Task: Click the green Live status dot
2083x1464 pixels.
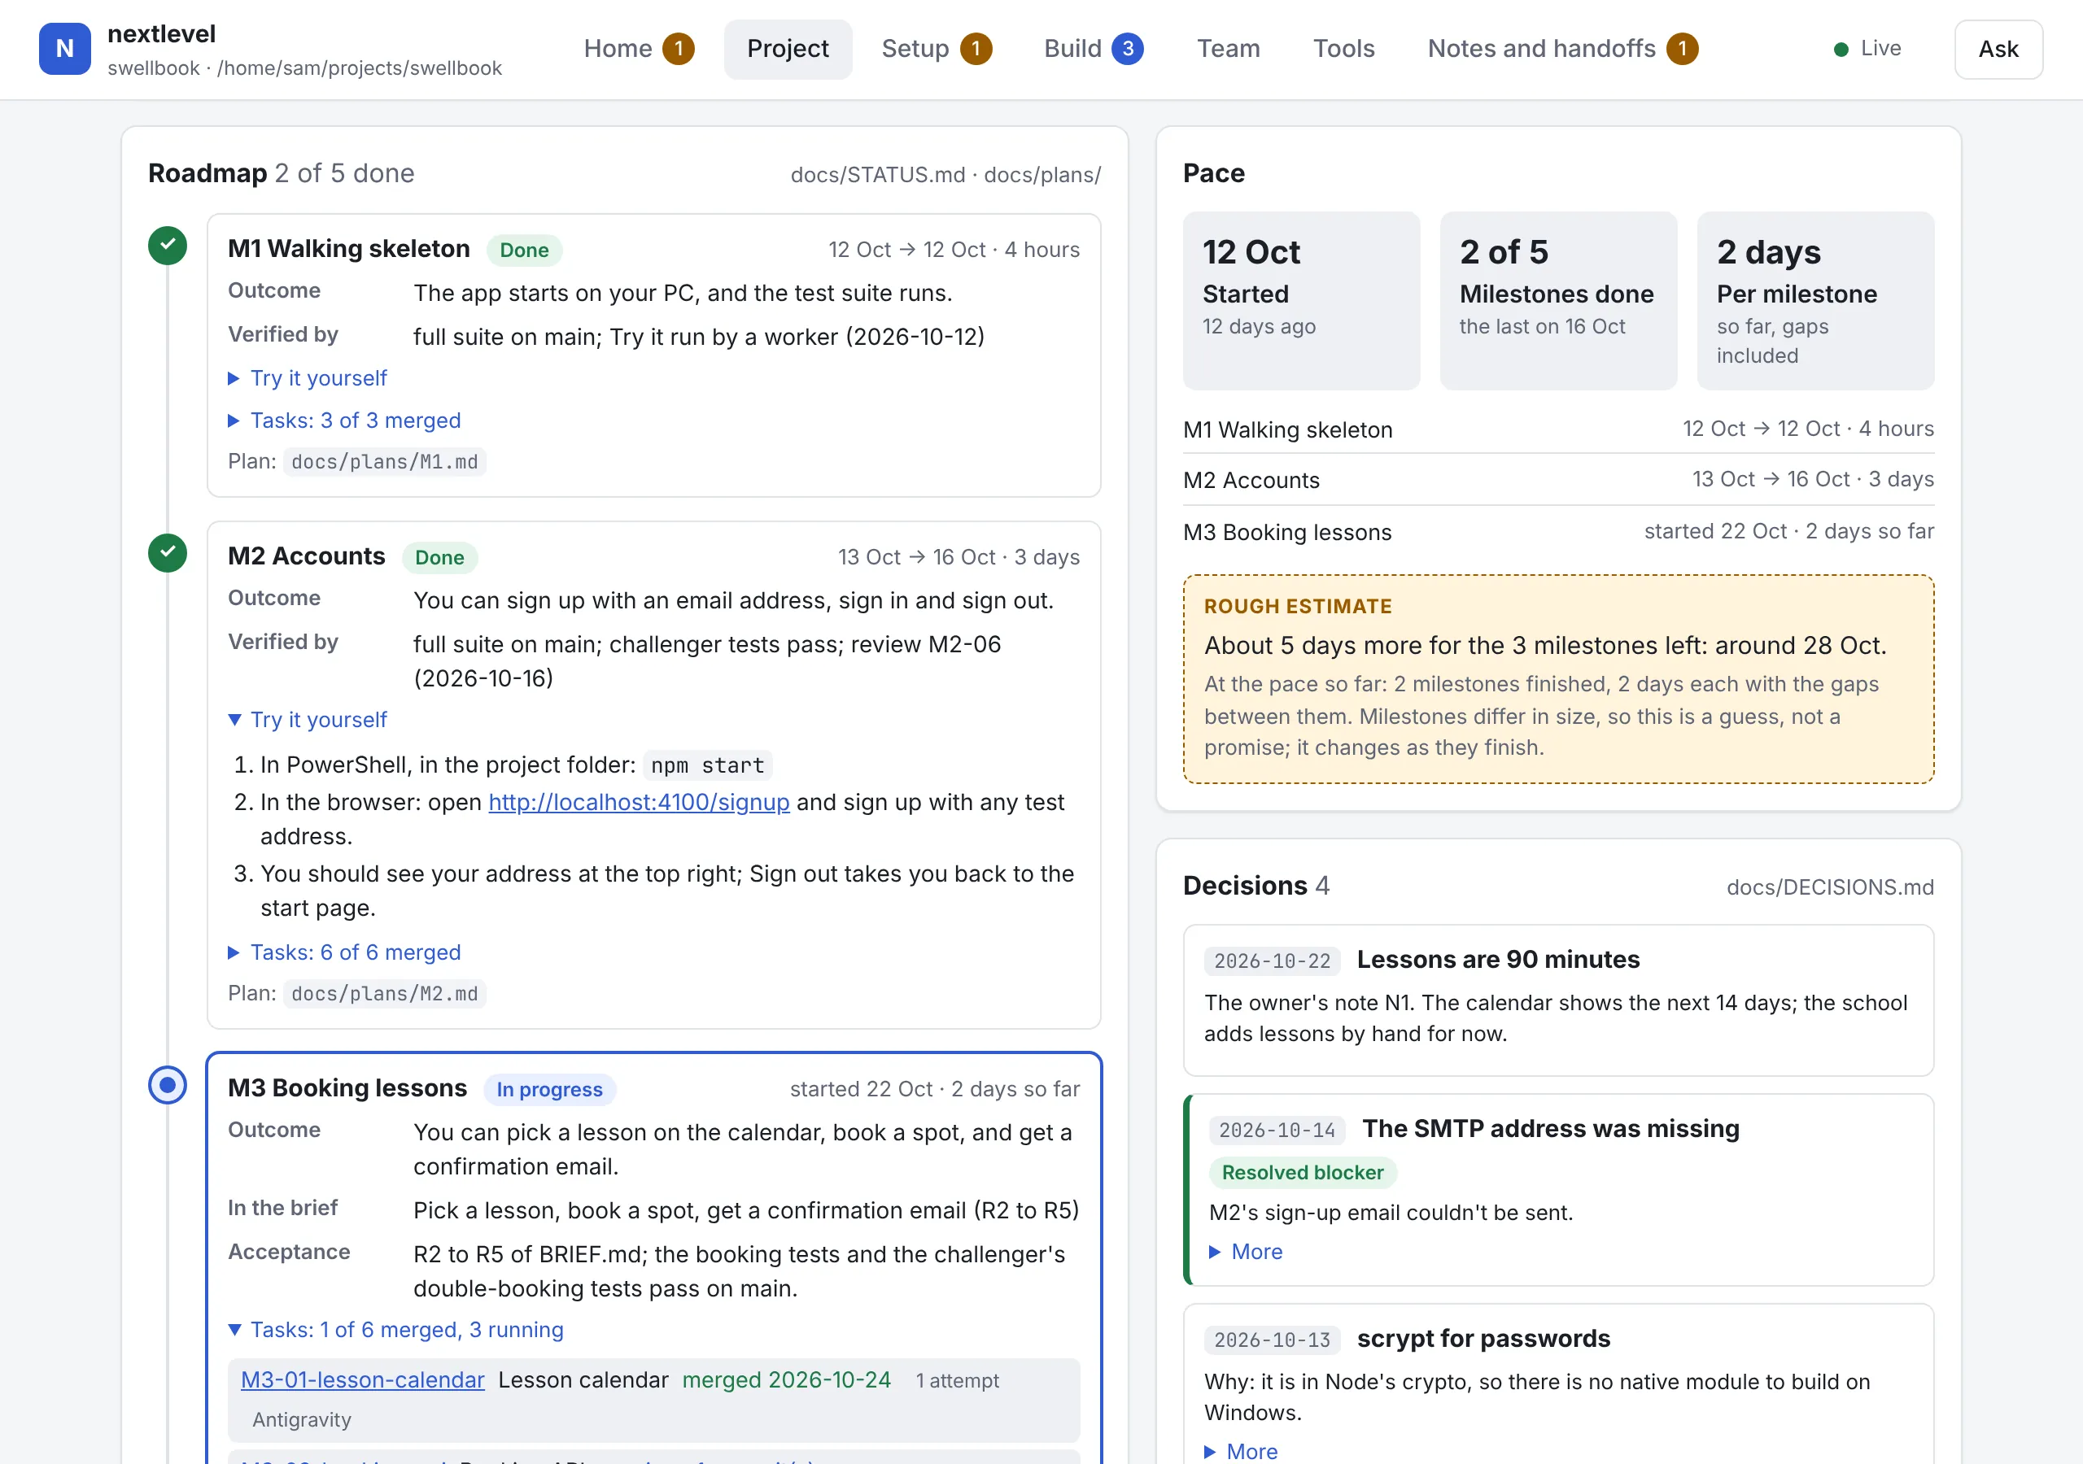Action: [x=1841, y=49]
